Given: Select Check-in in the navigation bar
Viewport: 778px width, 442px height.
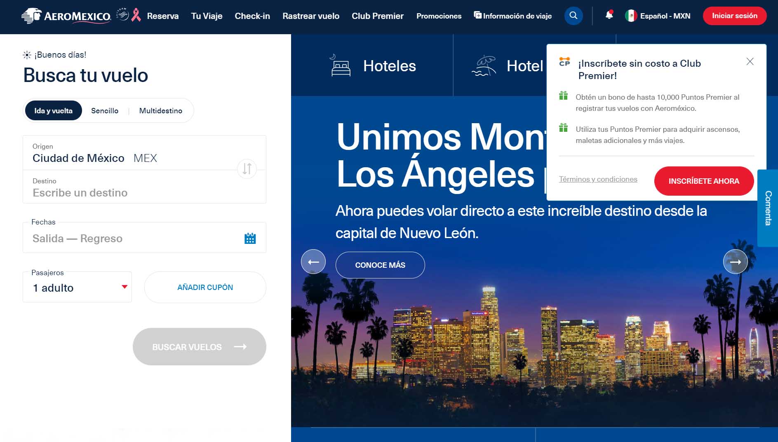Looking at the screenshot, I should point(252,16).
